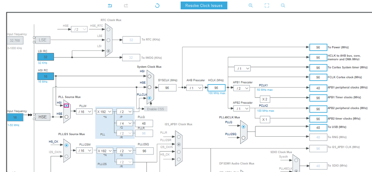Open the PLLI2S /R divider dropdown
The width and height of the screenshot is (372, 172).
click(125, 162)
